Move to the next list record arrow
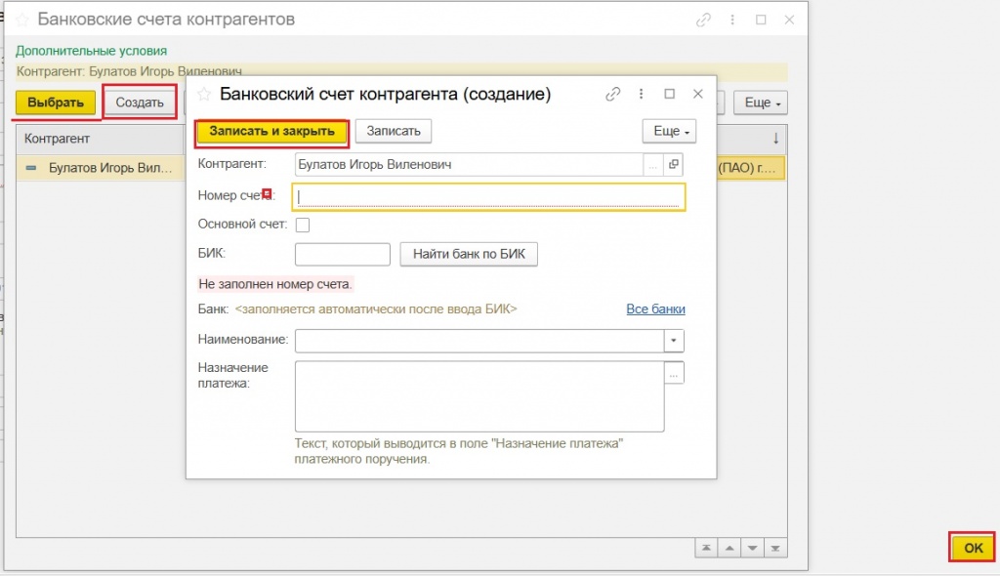The height and width of the screenshot is (576, 1000). [x=751, y=548]
